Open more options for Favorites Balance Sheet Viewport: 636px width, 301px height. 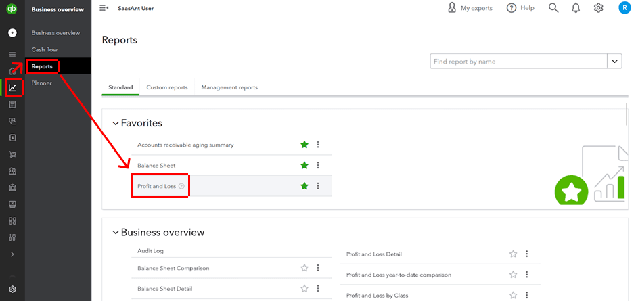[x=318, y=165]
